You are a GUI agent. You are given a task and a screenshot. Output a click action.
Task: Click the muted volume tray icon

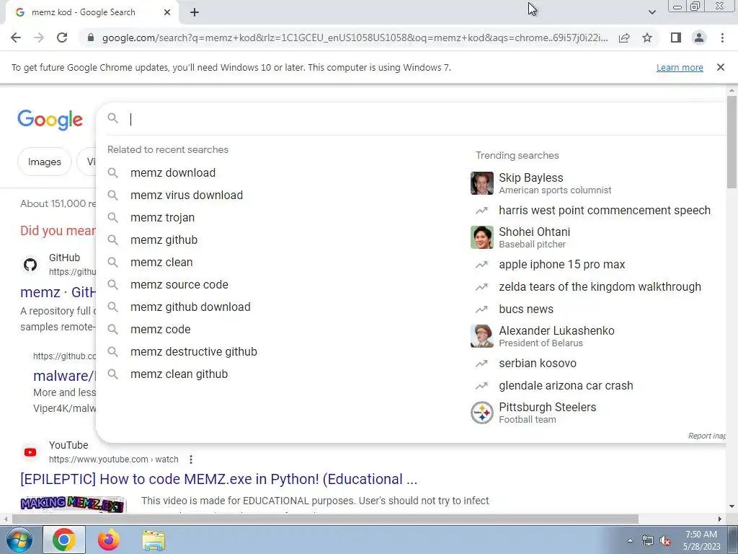click(x=665, y=541)
